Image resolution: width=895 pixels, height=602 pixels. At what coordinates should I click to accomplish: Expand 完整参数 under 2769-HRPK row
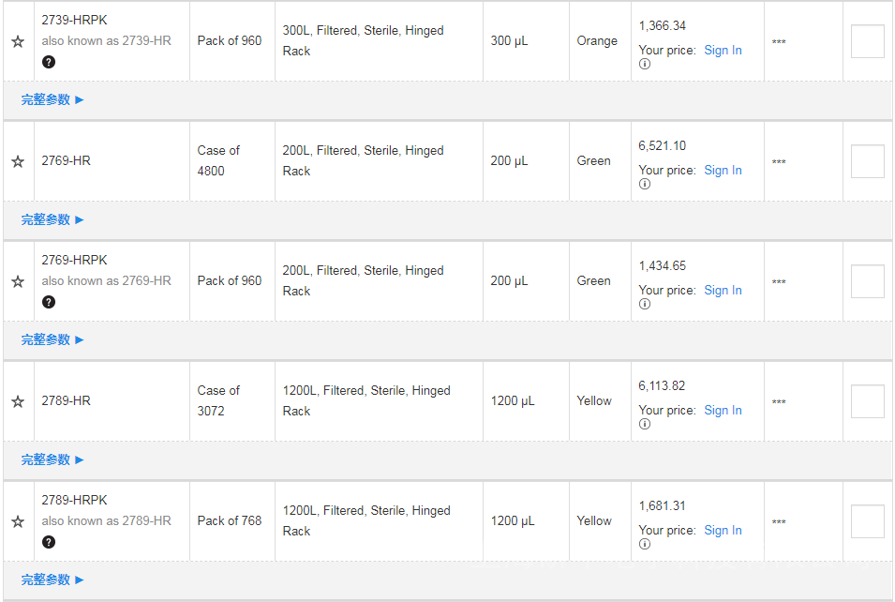[x=52, y=339]
